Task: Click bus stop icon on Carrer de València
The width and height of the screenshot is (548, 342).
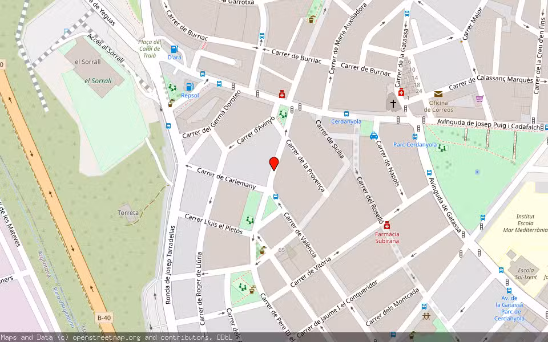Action: 276,197
